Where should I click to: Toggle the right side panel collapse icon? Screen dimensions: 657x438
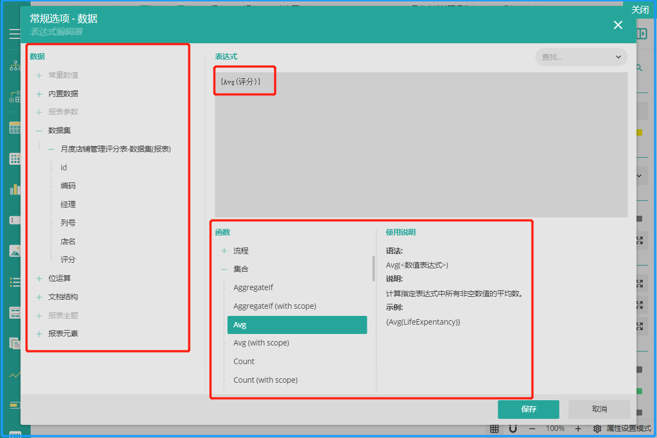(641, 34)
